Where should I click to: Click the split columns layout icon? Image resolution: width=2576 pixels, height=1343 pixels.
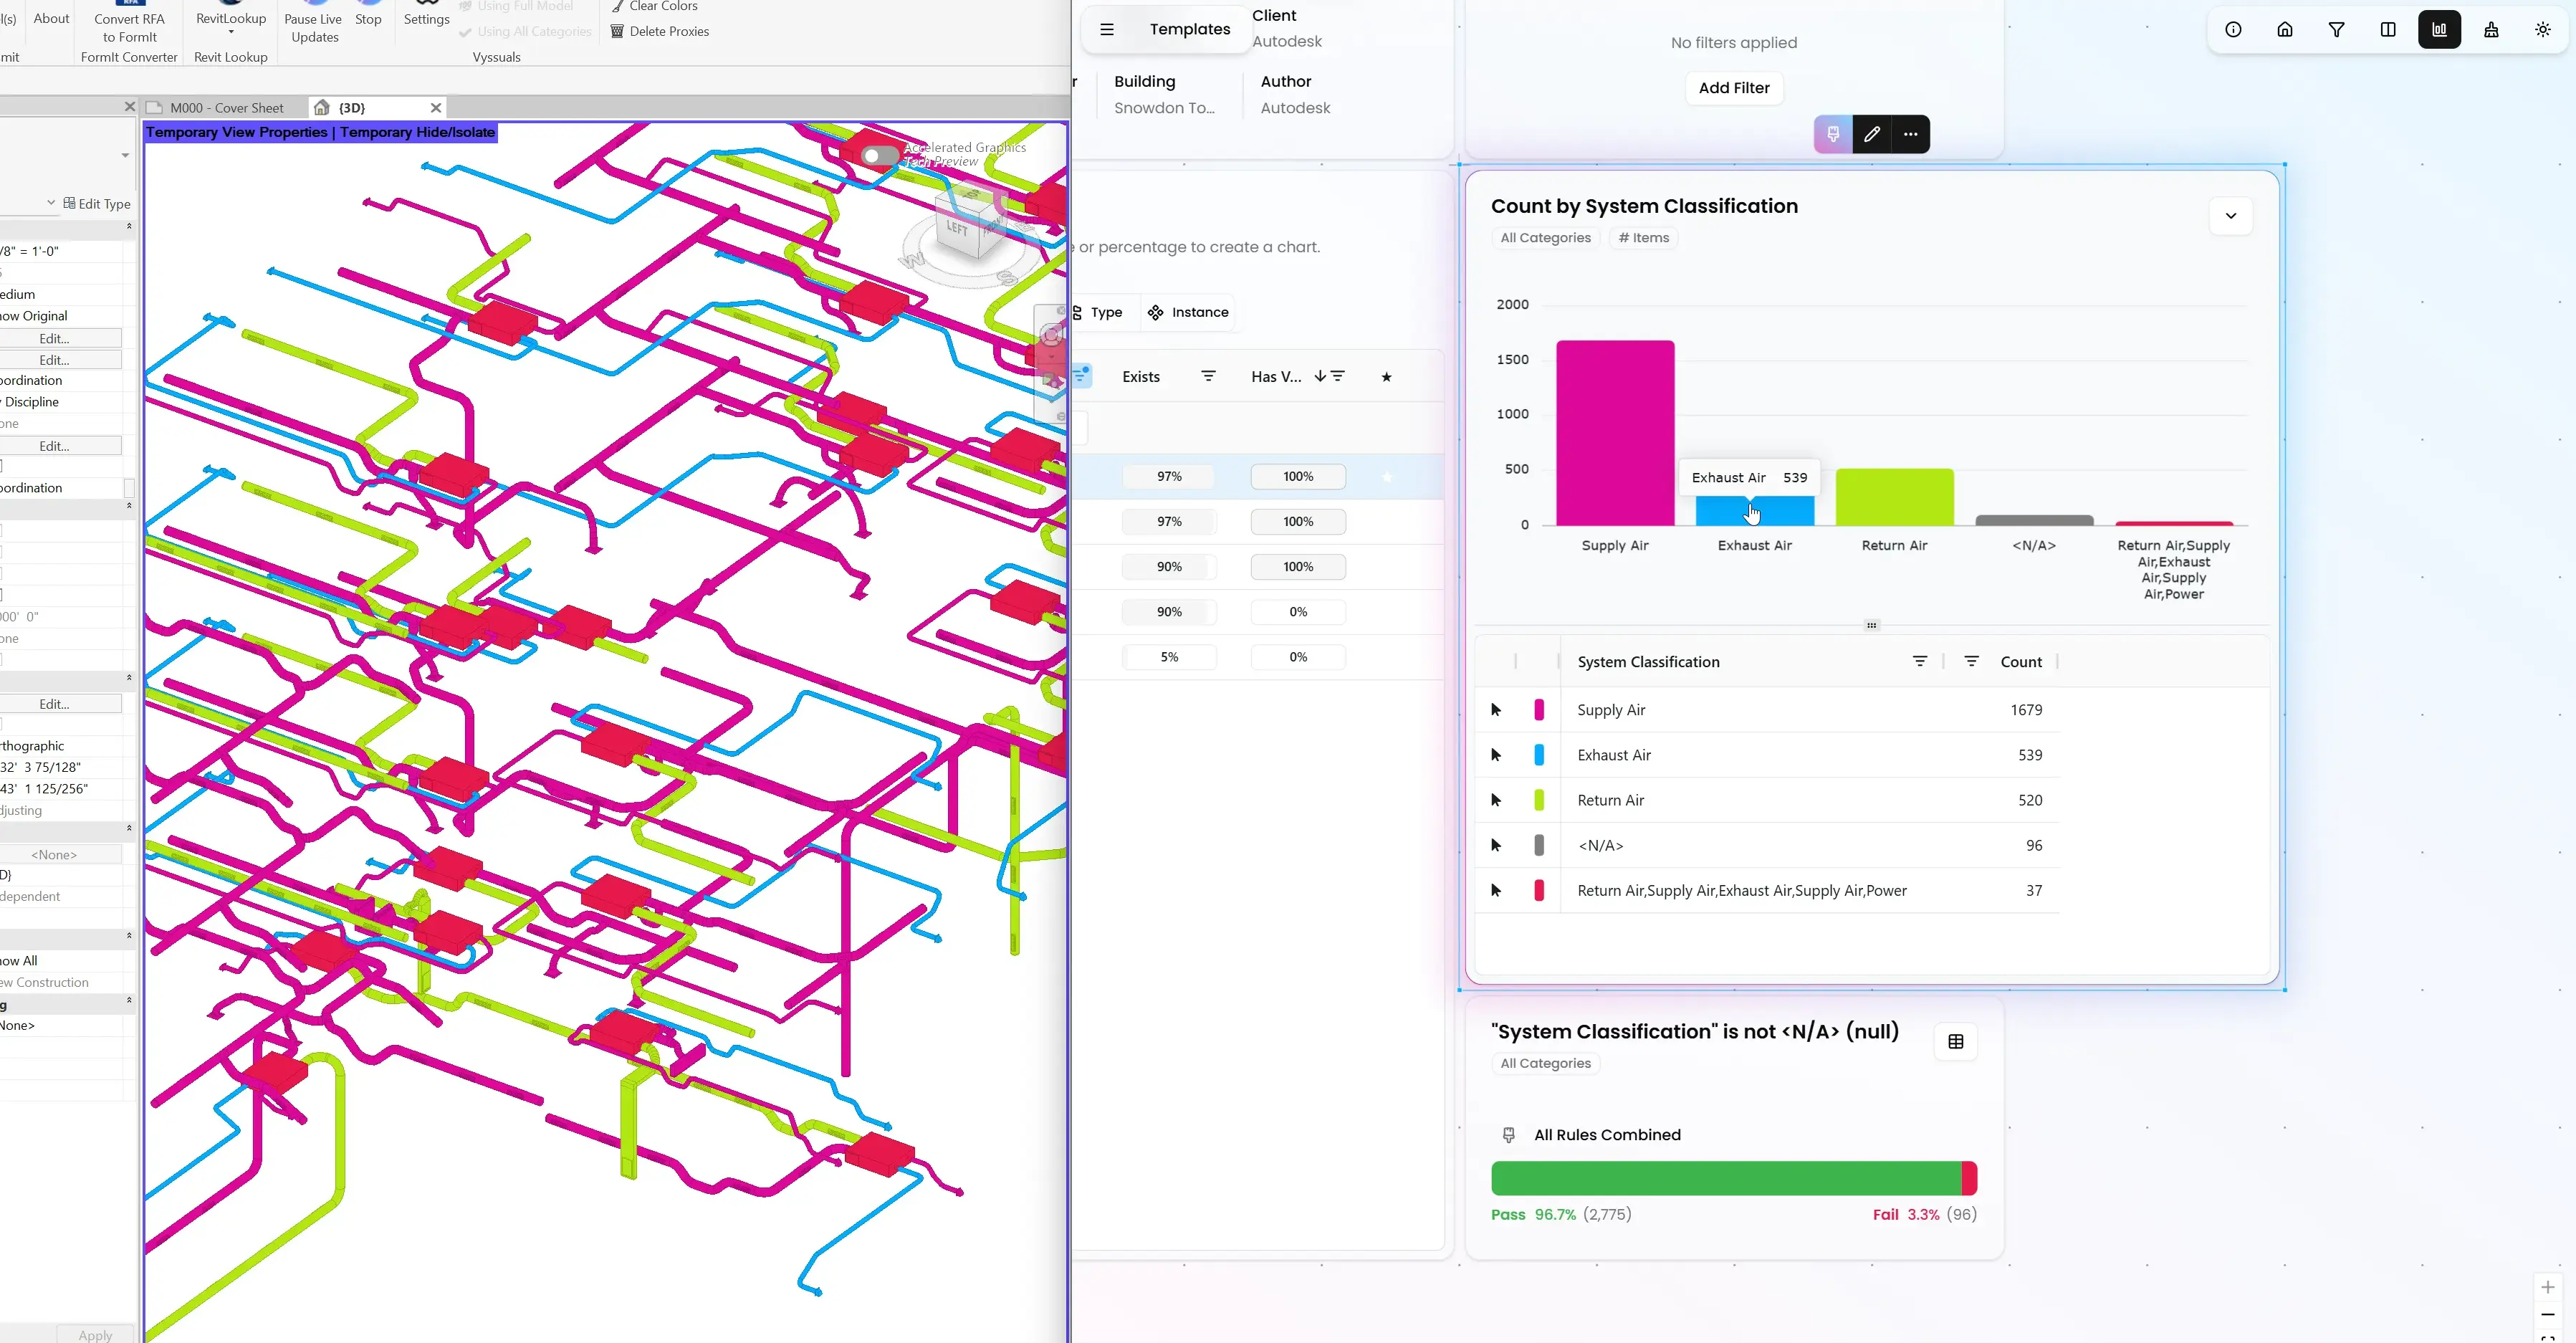pos(2388,30)
